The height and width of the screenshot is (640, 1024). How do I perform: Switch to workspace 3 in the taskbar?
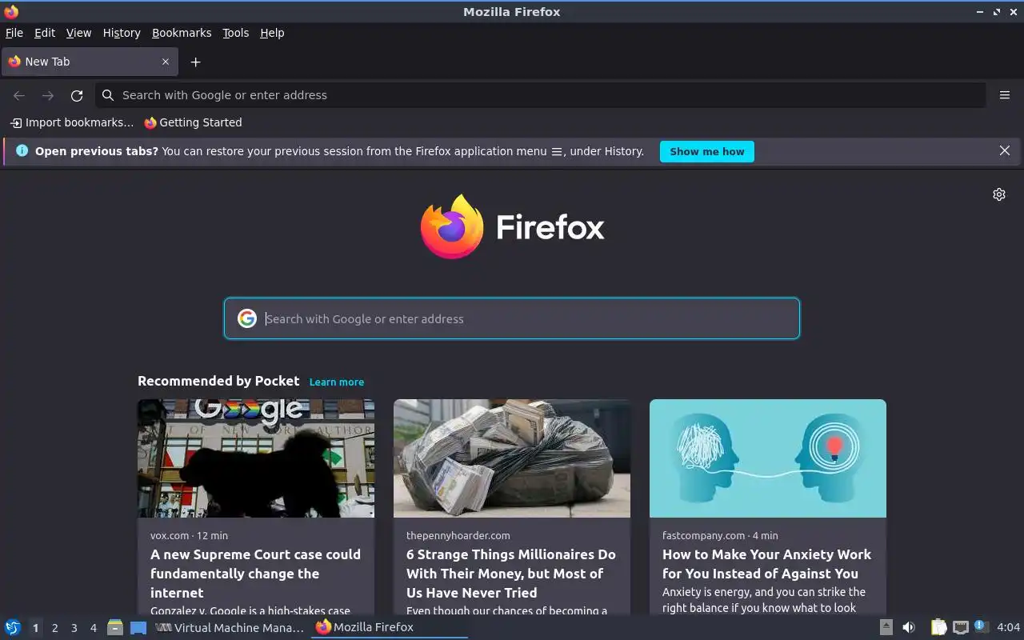[74, 628]
